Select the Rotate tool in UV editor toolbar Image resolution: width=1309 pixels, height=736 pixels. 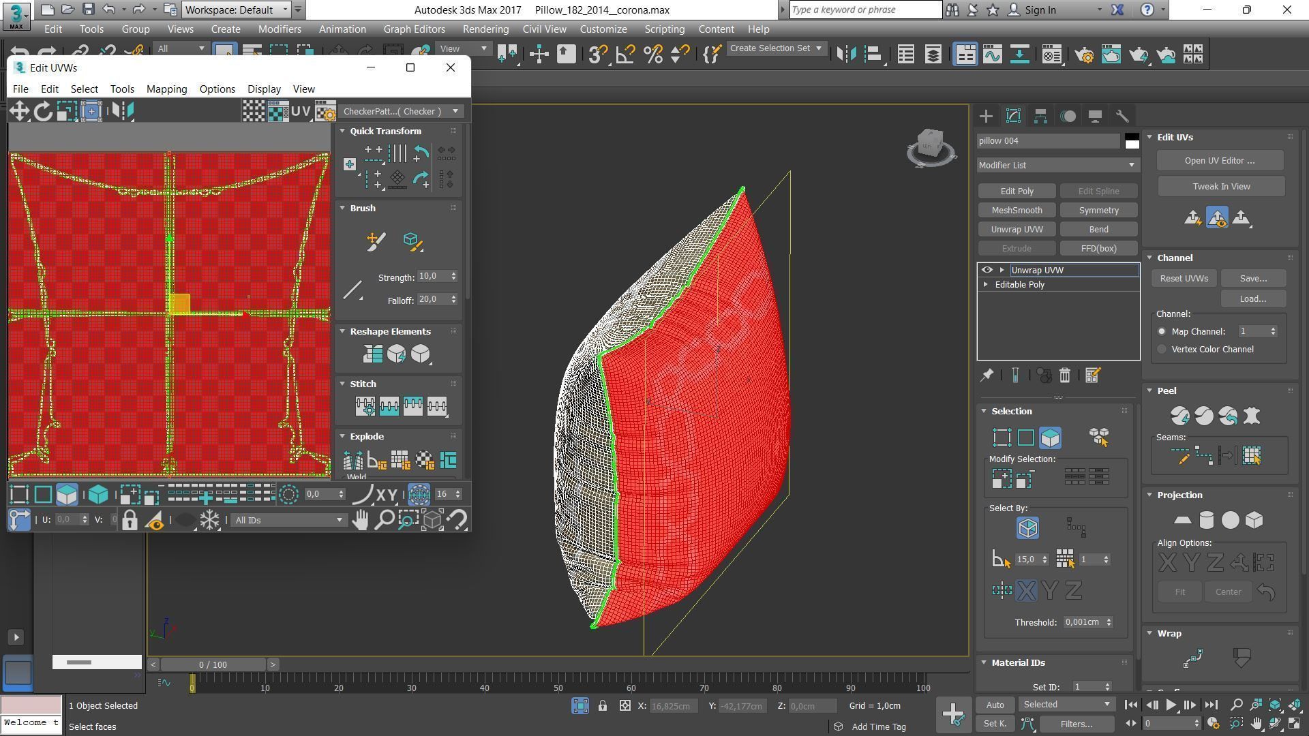pyautogui.click(x=43, y=111)
